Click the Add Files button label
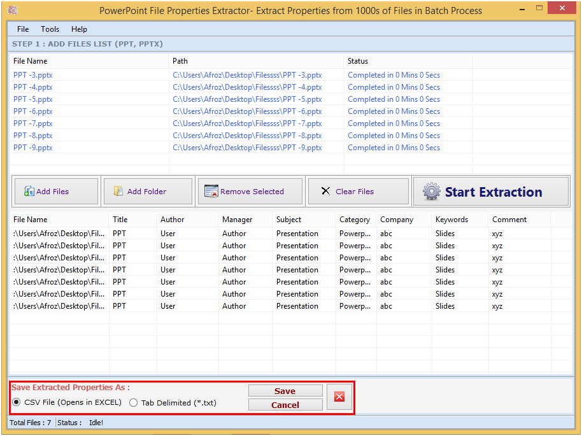Screen dimensions: 582x436 [x=52, y=192]
